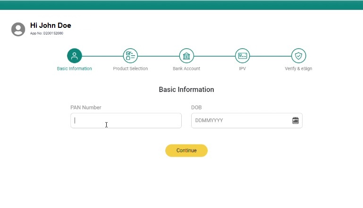The height and width of the screenshot is (208, 363).
Task: Click the DOB date input field
Action: [247, 121]
